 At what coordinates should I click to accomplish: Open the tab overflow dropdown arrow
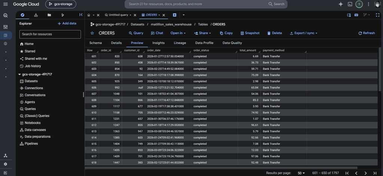[x=183, y=15]
